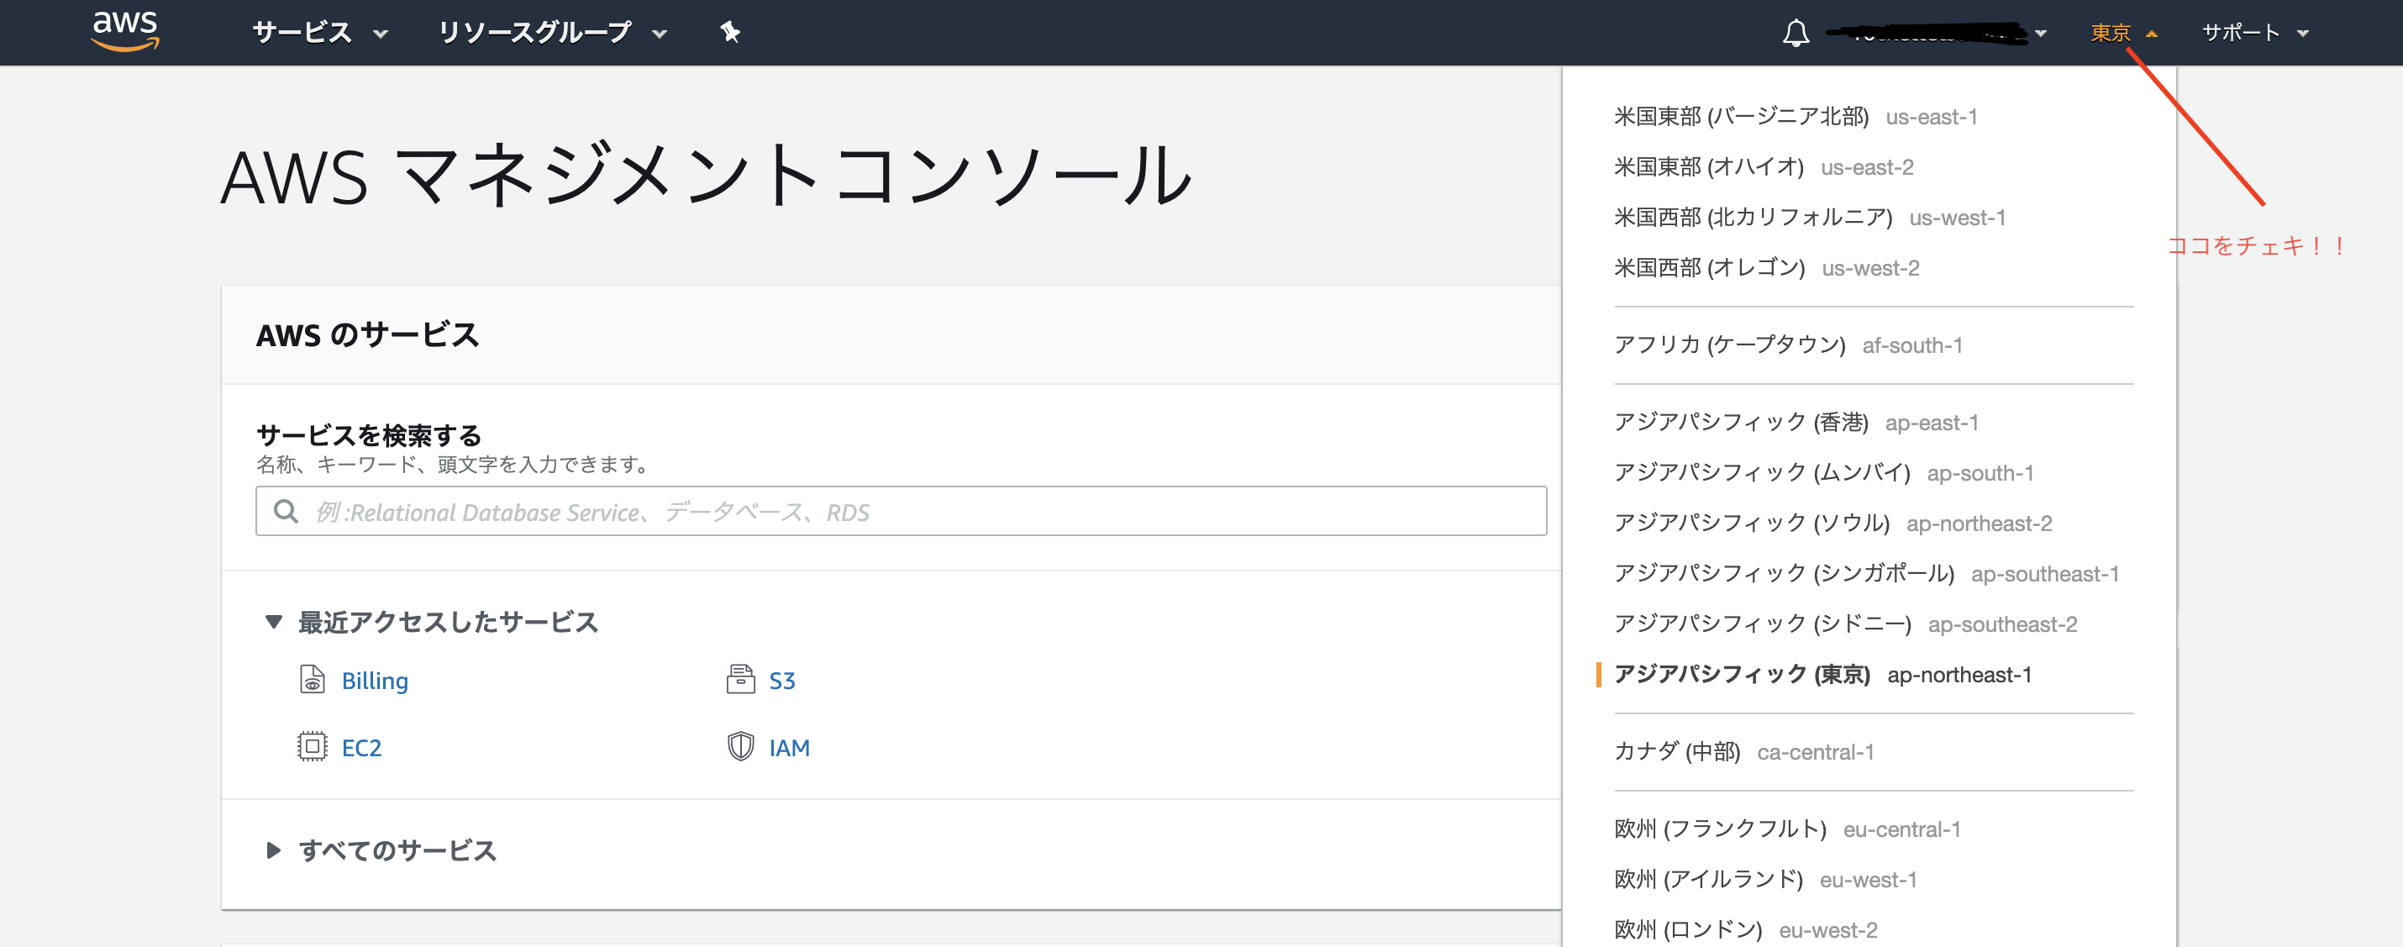This screenshot has width=2403, height=947.
Task: Open the S3 link
Action: click(x=781, y=680)
